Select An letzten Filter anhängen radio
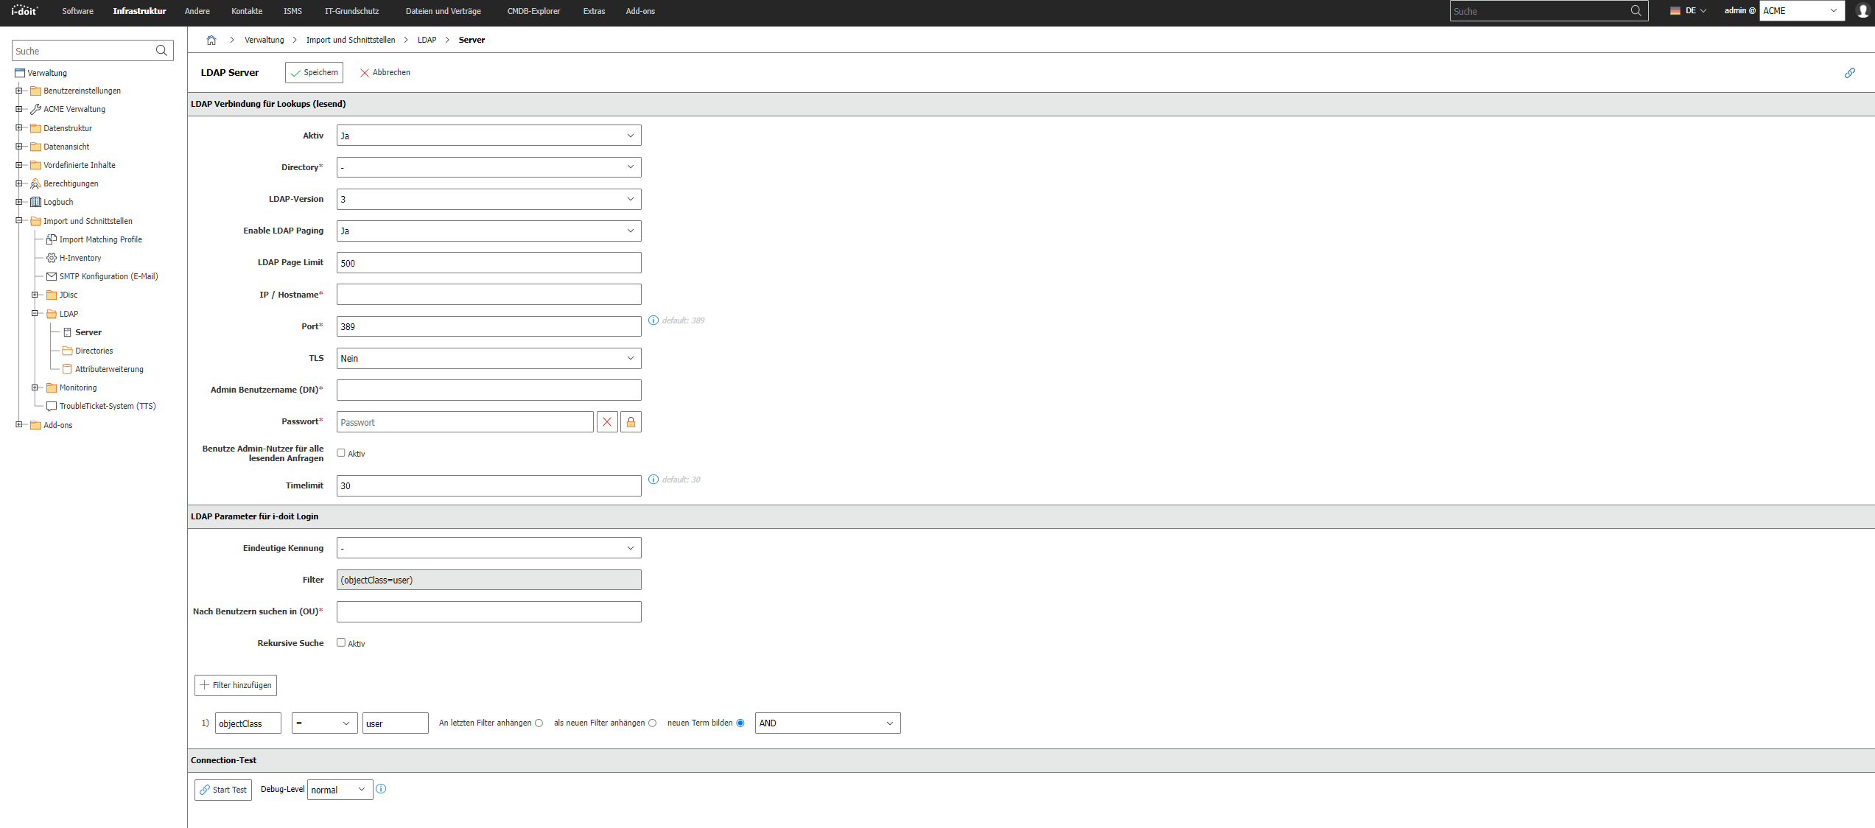 (539, 723)
